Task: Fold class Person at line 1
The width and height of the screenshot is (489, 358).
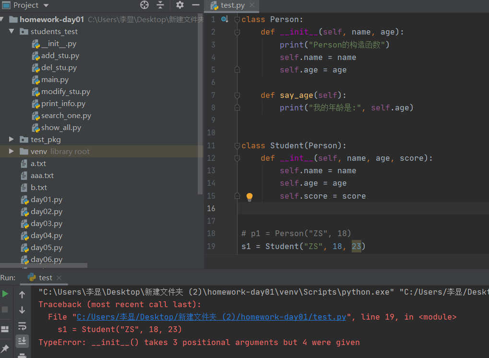Action: click(x=237, y=20)
